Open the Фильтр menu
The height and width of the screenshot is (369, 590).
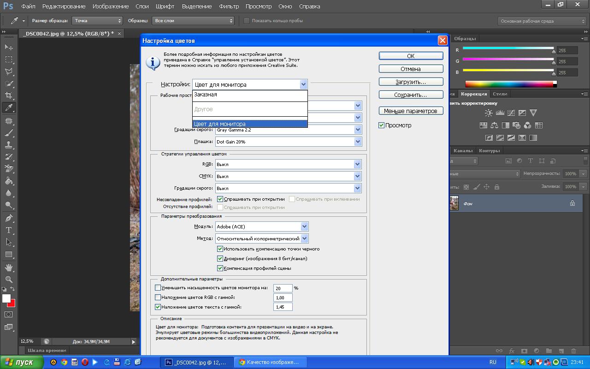tap(229, 6)
